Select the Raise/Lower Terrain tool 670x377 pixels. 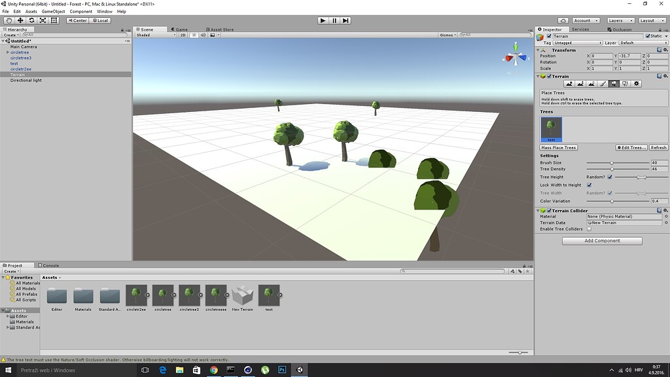(569, 84)
